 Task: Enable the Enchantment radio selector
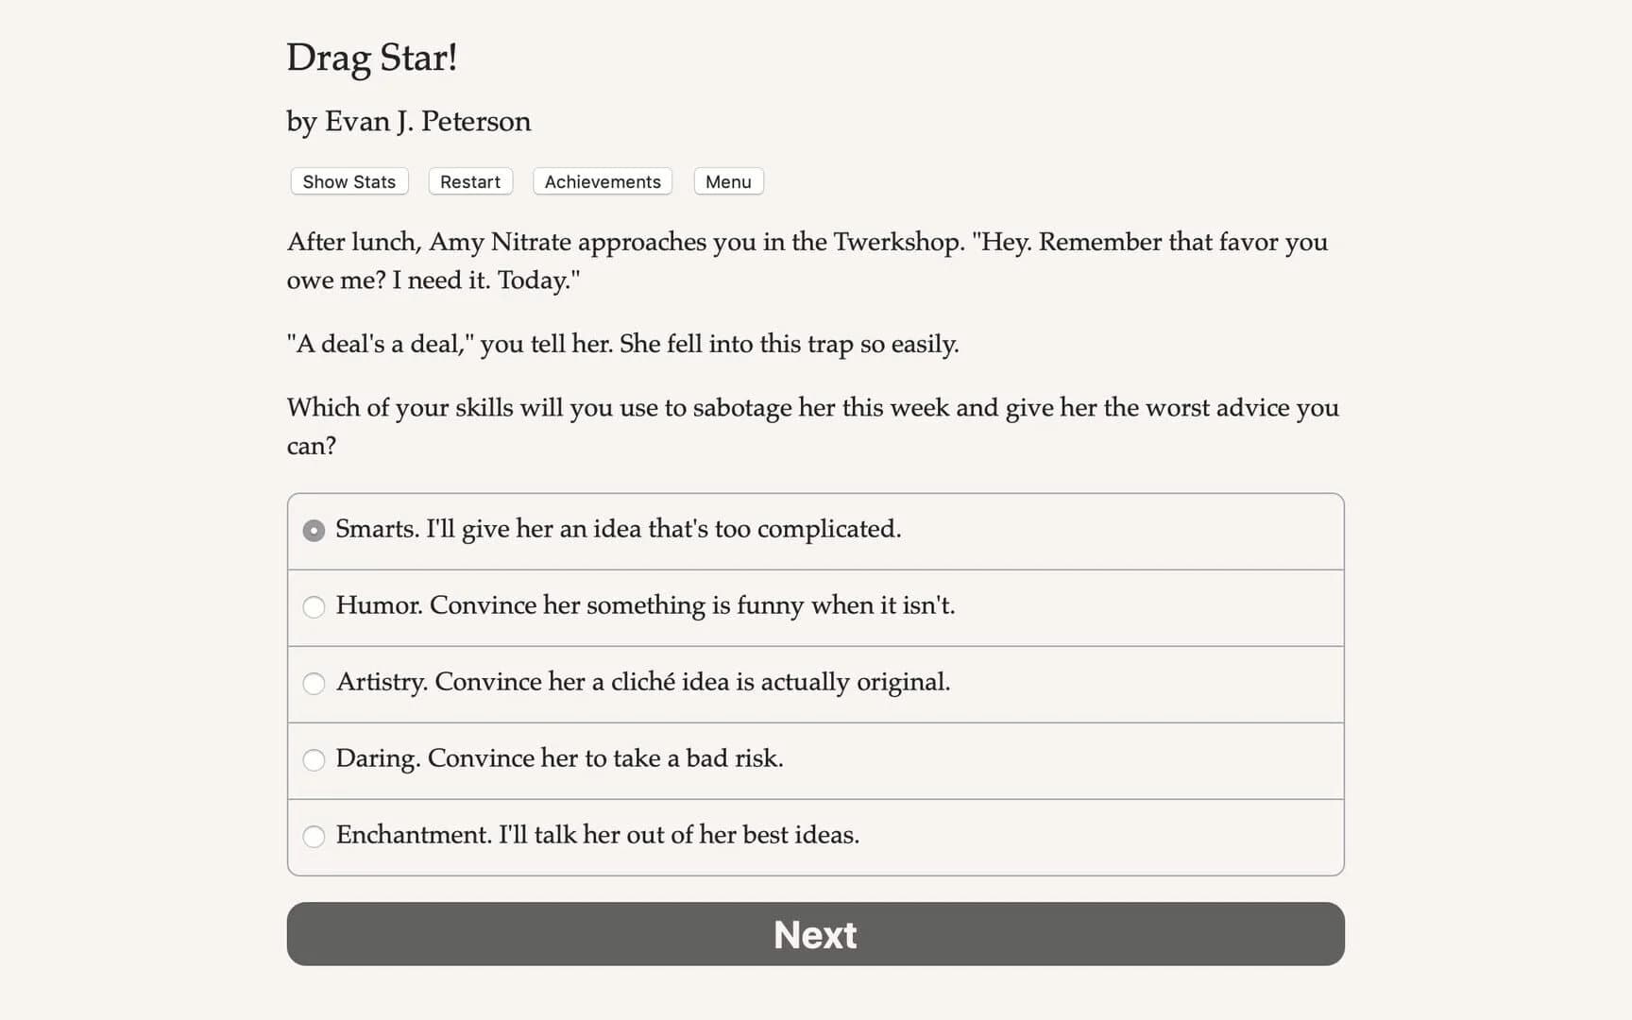click(314, 837)
